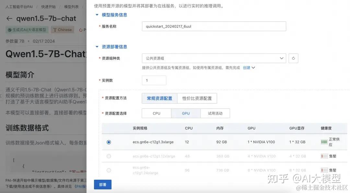The height and width of the screenshot is (193, 350).
Task: Click the 健康度 column header
Action: point(326,128)
